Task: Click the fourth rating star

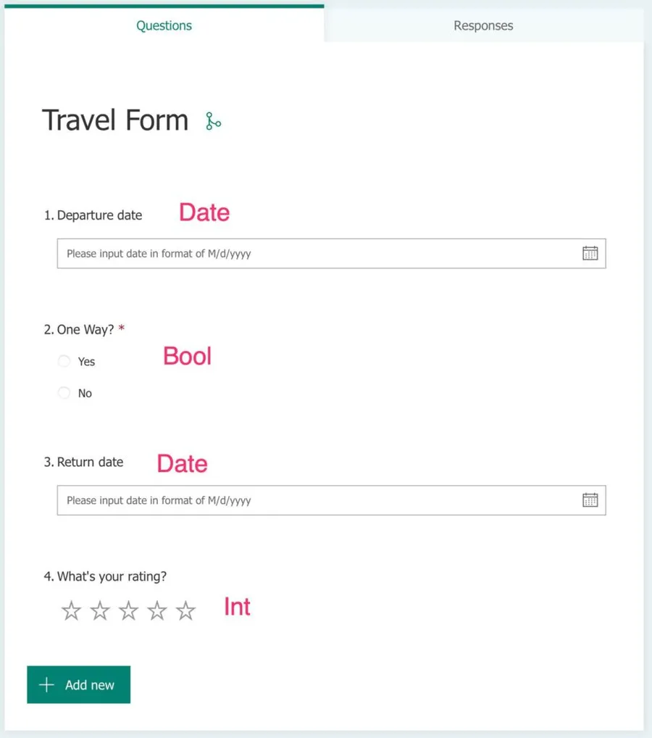Action: pos(157,610)
